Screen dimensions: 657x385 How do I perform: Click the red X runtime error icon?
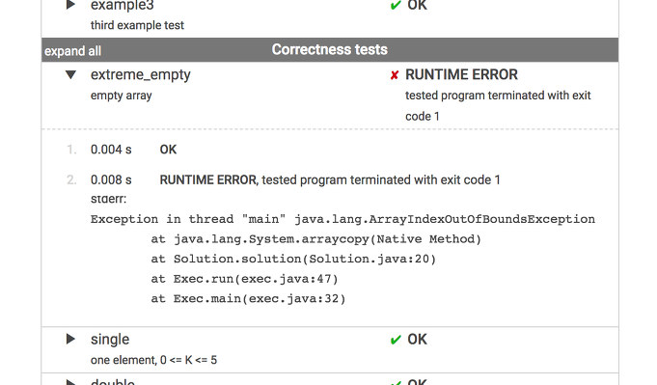[x=395, y=75]
